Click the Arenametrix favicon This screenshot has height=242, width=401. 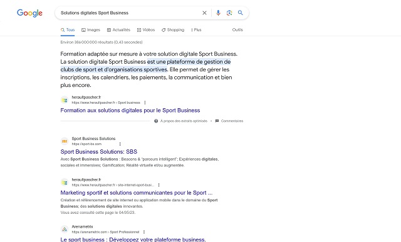tap(65, 229)
